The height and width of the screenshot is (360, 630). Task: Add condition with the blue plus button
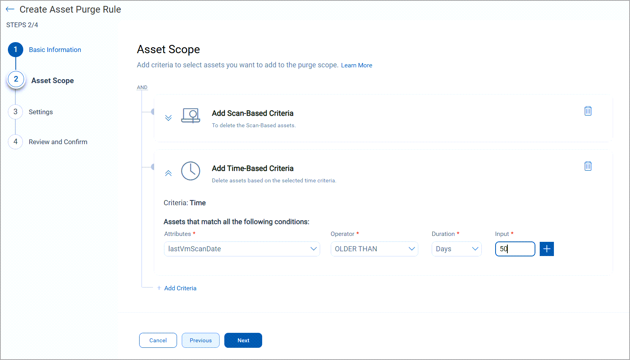coord(547,249)
